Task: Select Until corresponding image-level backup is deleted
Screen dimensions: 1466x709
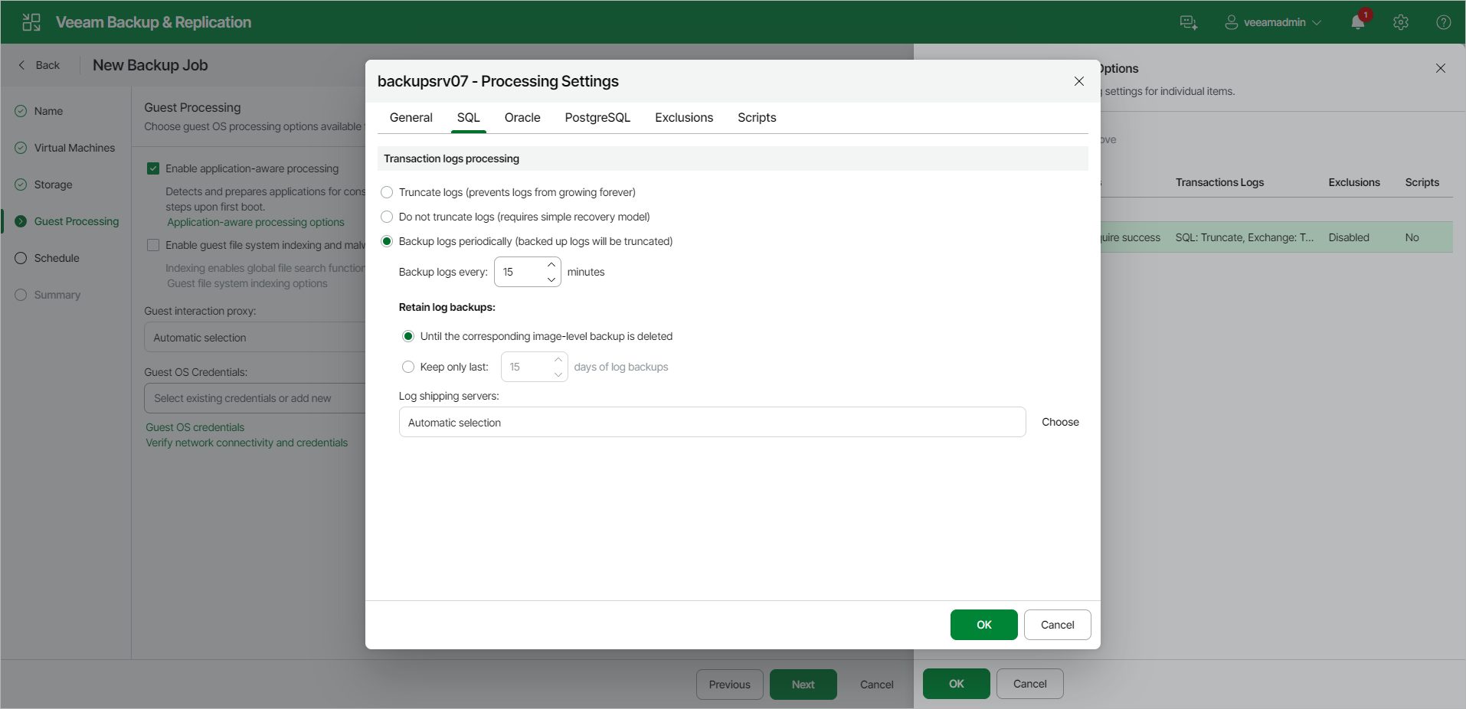Action: pyautogui.click(x=408, y=336)
